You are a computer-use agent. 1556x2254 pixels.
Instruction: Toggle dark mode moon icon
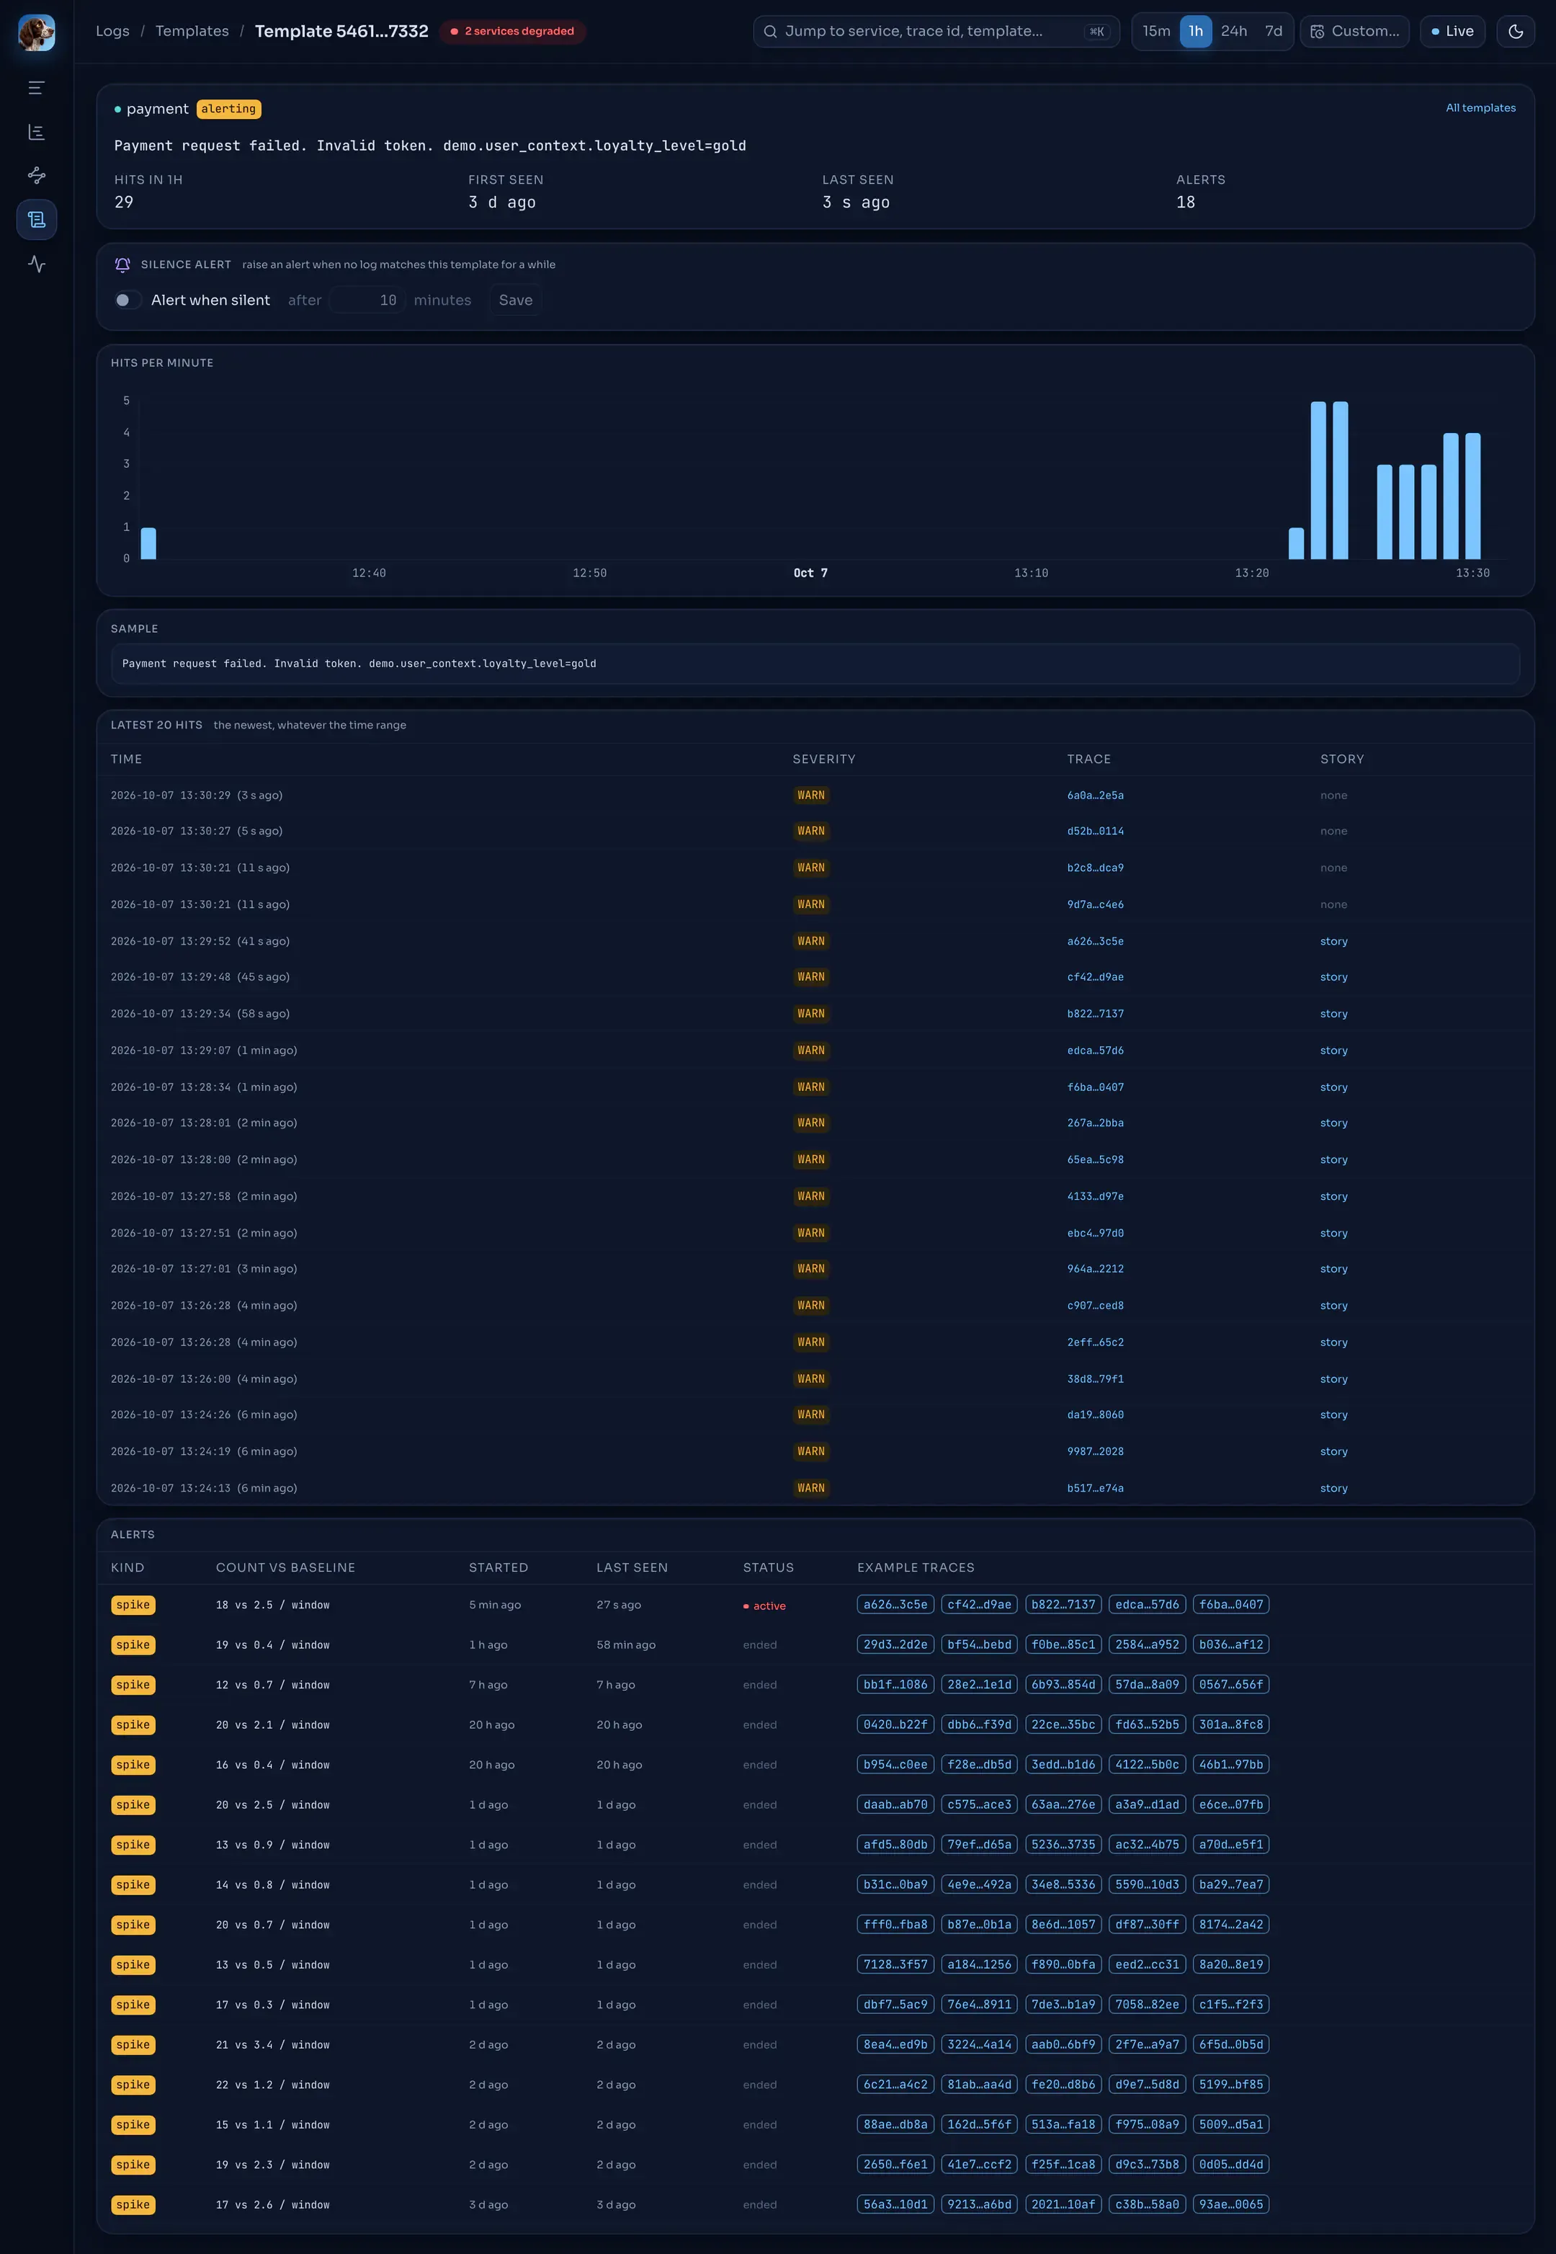[x=1515, y=31]
